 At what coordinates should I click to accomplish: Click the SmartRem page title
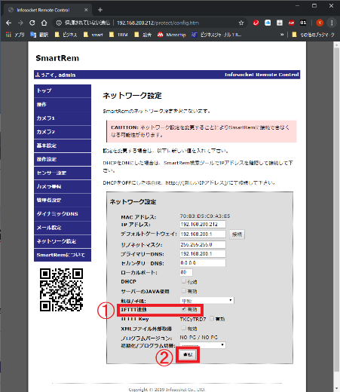[x=57, y=58]
